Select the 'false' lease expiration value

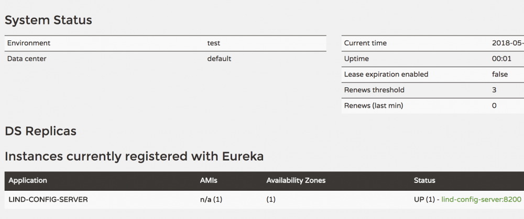pyautogui.click(x=500, y=75)
